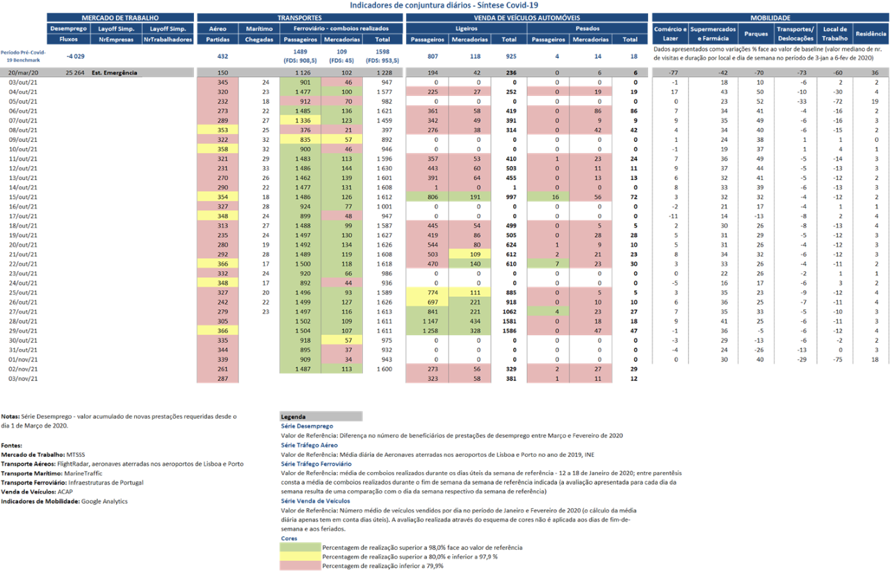Click the yellow color swatch in the Cores legend
The image size is (890, 575).
300,556
